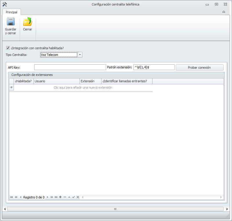232x221 pixels.
Task: Jump to previous page of records
Action: 16,197
